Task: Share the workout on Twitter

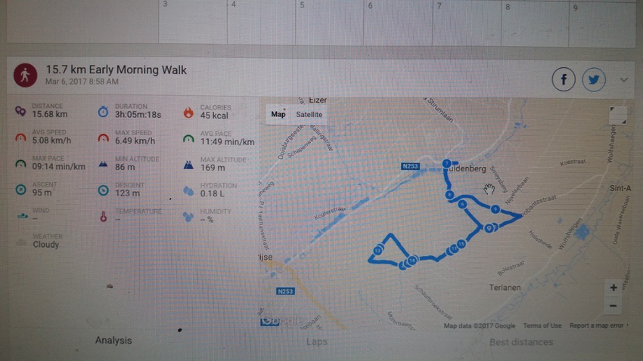Action: pyautogui.click(x=594, y=79)
